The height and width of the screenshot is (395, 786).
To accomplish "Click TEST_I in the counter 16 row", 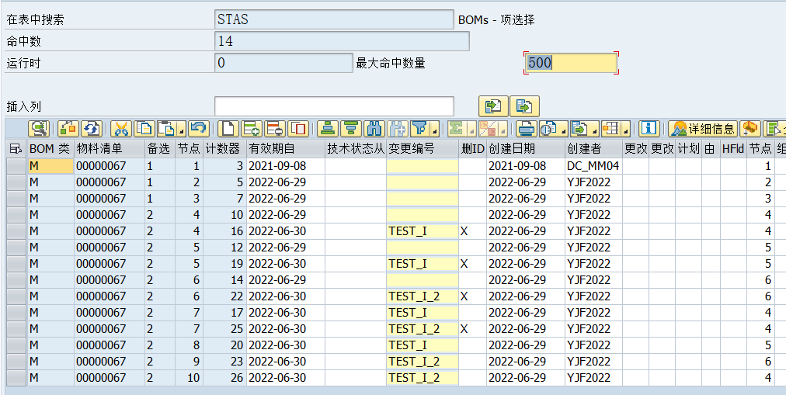I will [422, 230].
